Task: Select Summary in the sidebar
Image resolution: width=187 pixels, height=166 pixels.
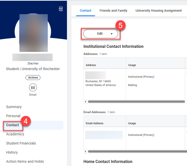Action: [x=14, y=107]
